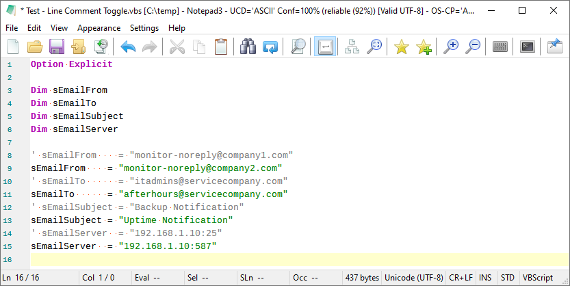Open the Edit menu

point(34,28)
